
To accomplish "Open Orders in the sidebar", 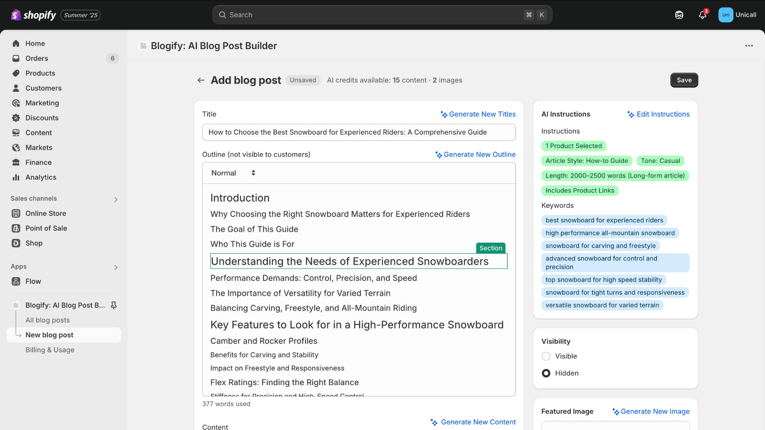I will (x=37, y=58).
